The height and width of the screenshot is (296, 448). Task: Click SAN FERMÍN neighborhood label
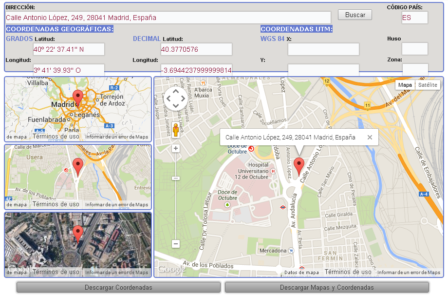[x=331, y=256]
